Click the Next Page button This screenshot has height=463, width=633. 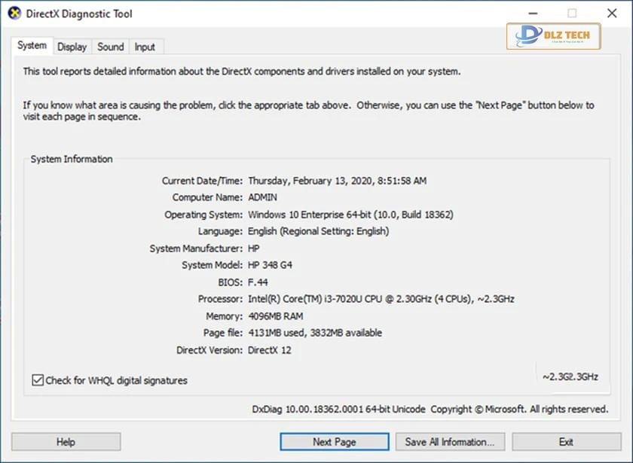334,442
